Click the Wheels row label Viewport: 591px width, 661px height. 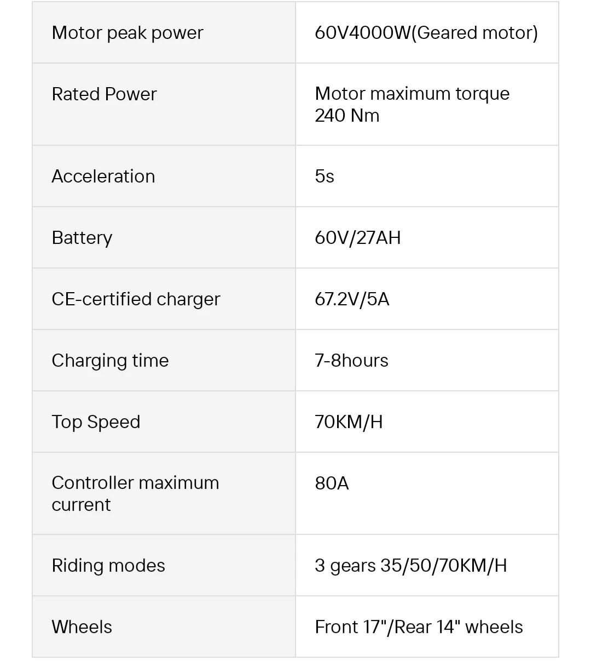pos(82,627)
